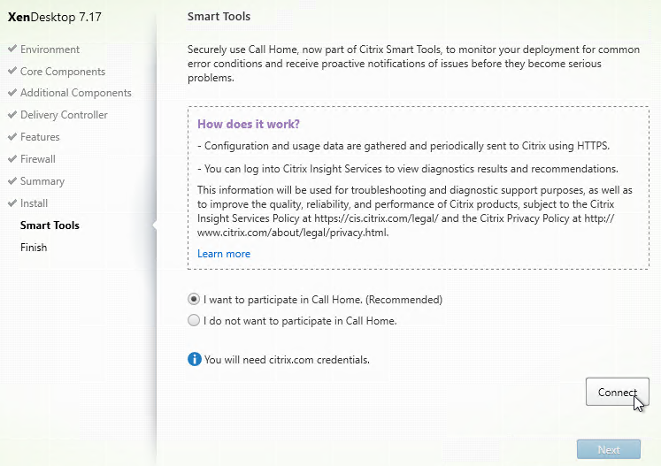Click the checkmark icon beside Features

pyautogui.click(x=12, y=136)
